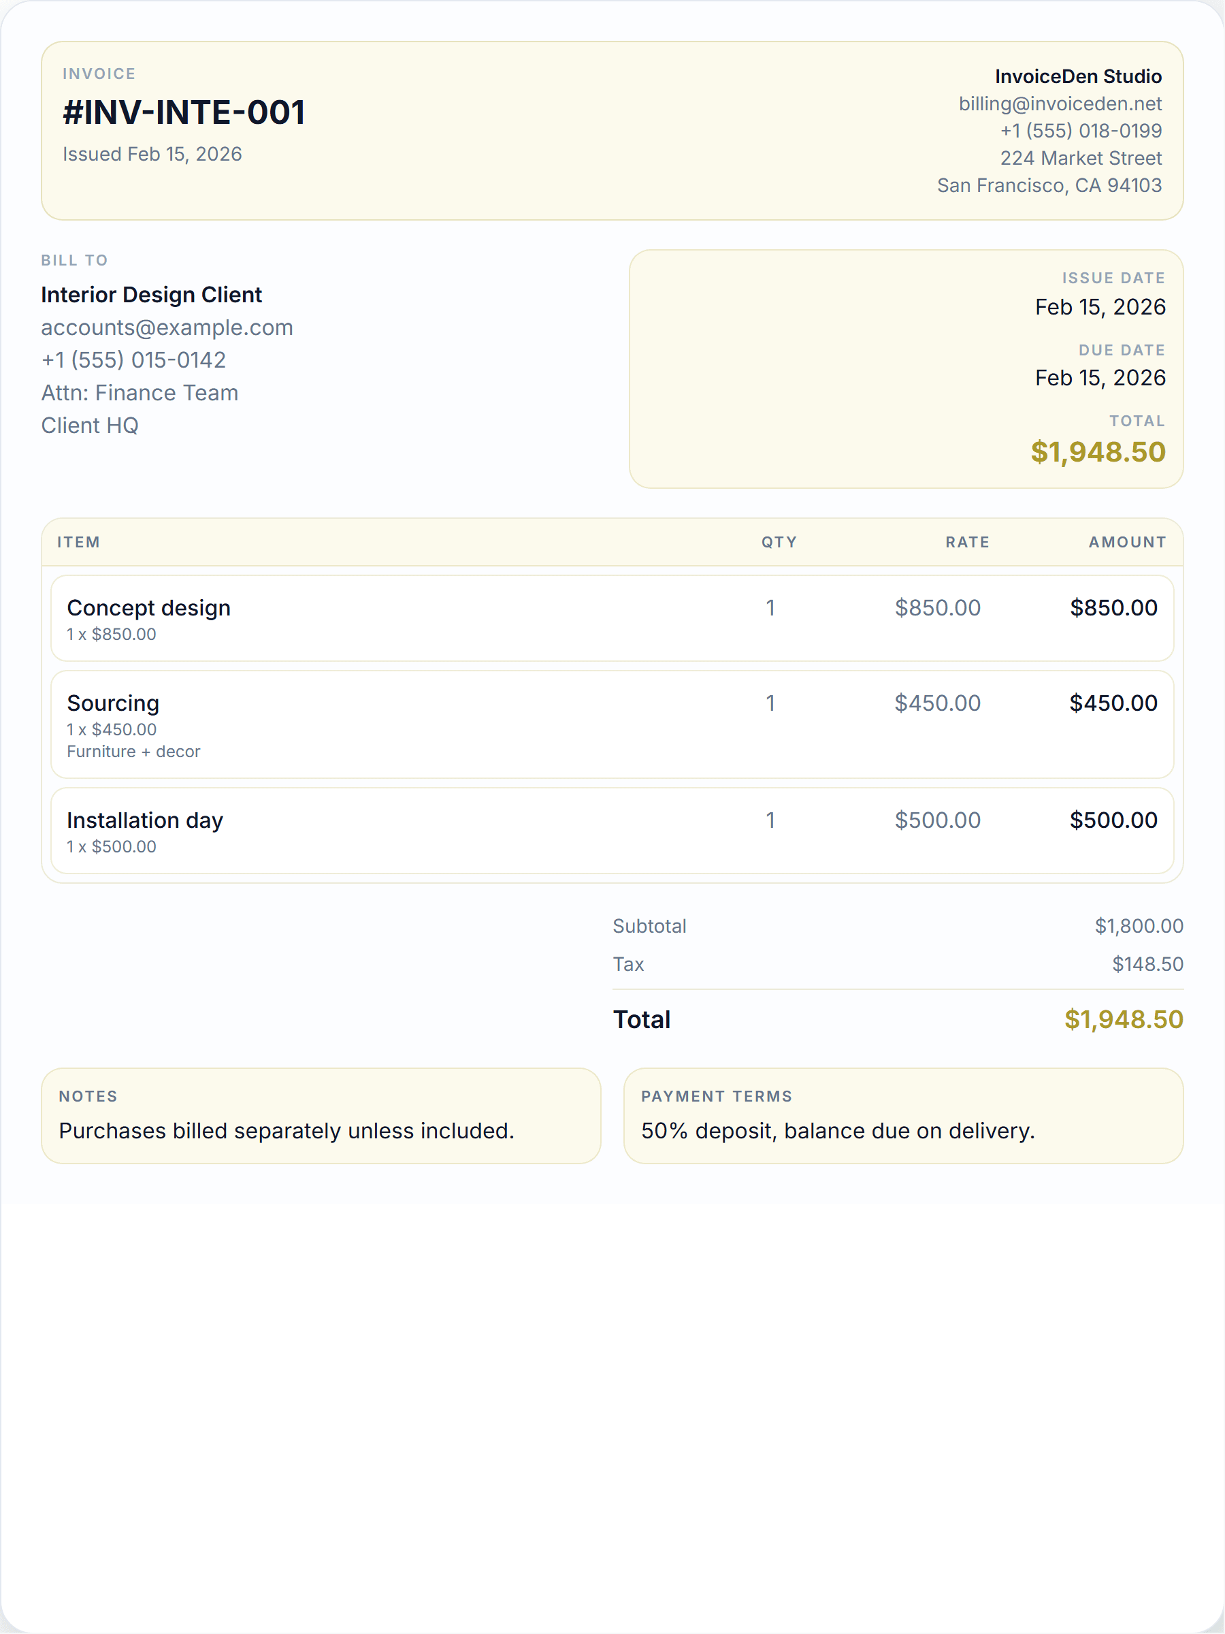Click the Notes box text

coord(287,1131)
